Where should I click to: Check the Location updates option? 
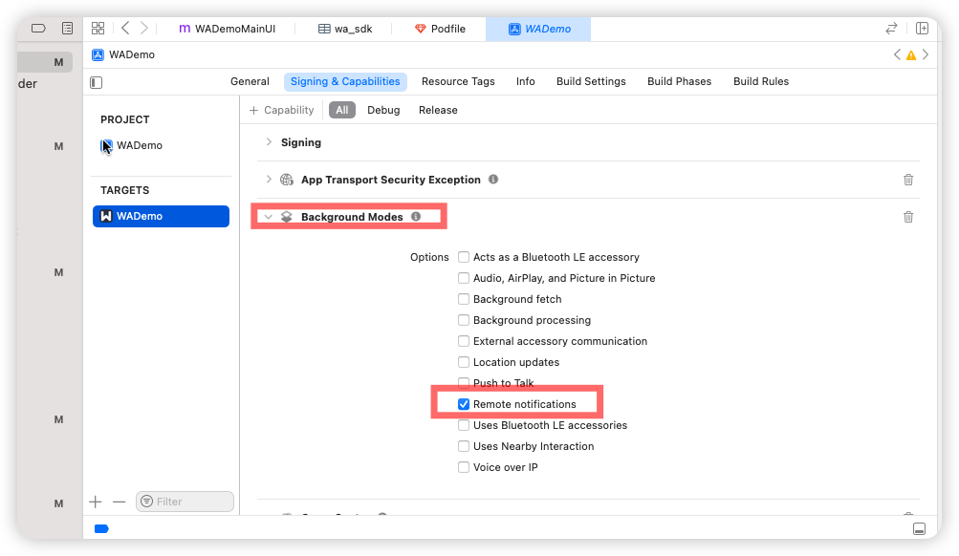pos(464,362)
